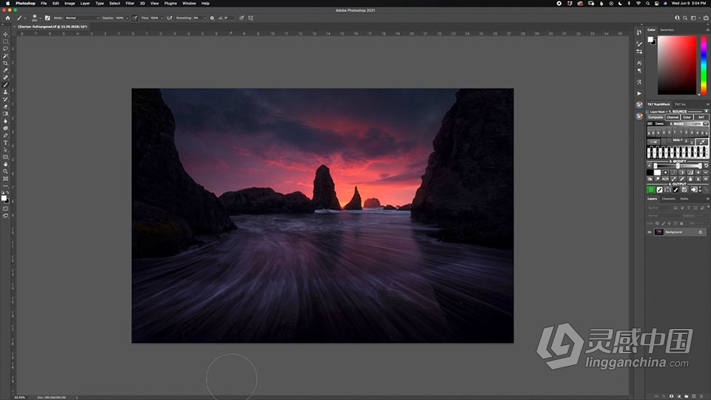The image size is (711, 400).
Task: Switch to the Swatches tab
Action: (x=667, y=30)
